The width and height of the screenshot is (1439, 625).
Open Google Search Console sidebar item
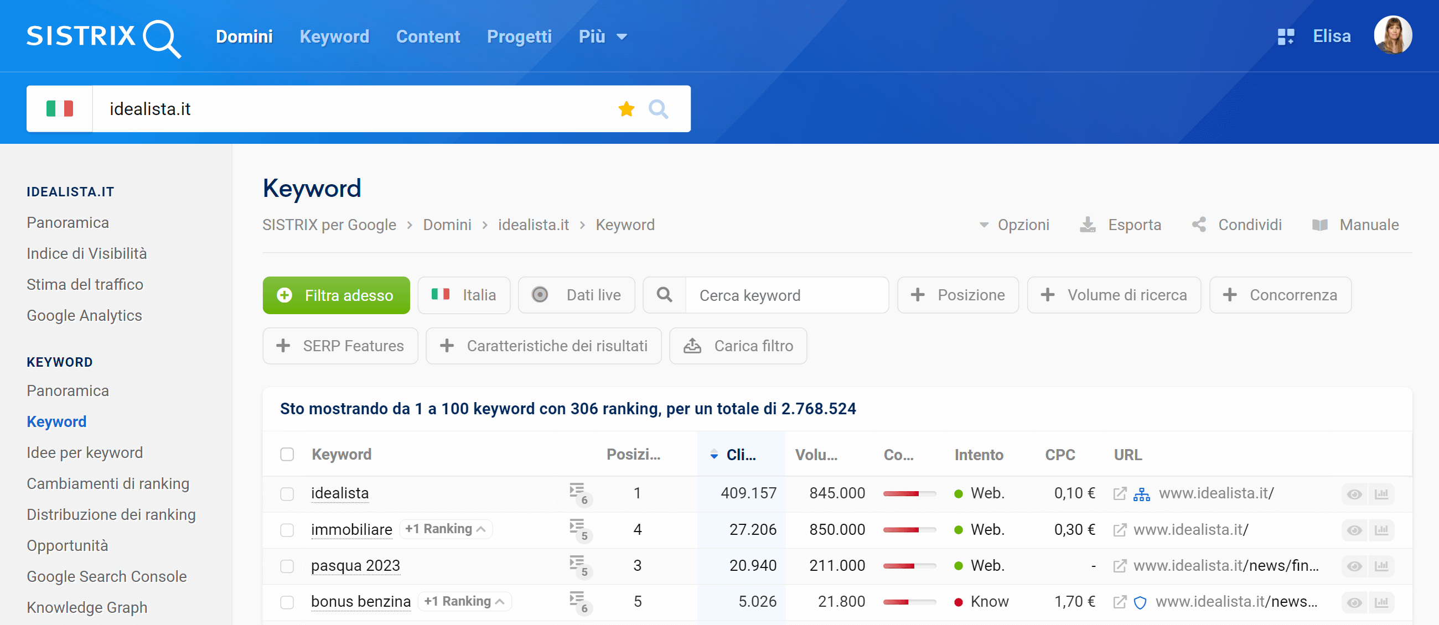(107, 576)
